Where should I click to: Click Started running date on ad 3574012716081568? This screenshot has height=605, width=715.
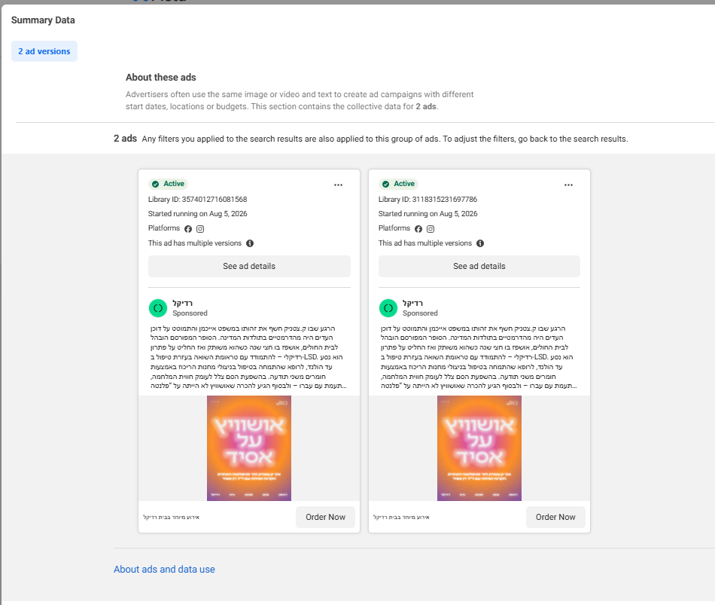point(197,214)
